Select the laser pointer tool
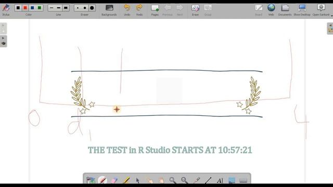The height and width of the screenshot is (187, 333). (x=197, y=180)
